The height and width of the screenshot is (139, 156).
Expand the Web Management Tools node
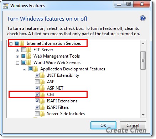click(17, 57)
